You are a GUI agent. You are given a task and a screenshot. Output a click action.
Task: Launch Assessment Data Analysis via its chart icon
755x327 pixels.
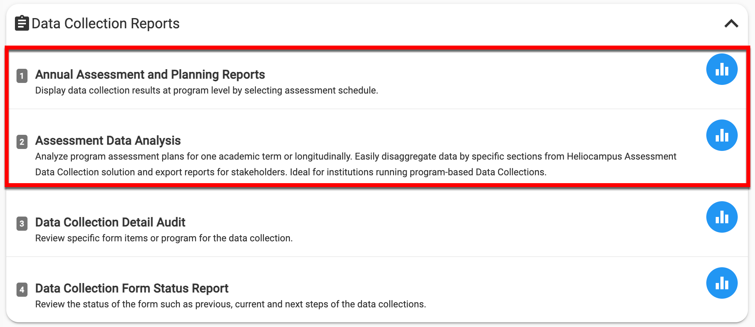[722, 136]
